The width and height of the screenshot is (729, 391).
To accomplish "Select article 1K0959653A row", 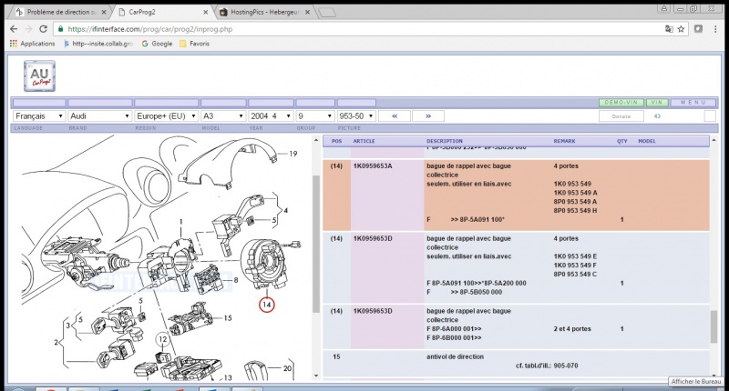I will coord(516,195).
